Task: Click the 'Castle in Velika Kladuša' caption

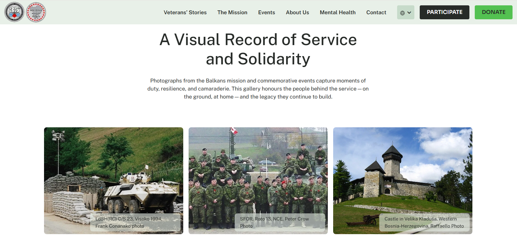Action: pyautogui.click(x=424, y=222)
